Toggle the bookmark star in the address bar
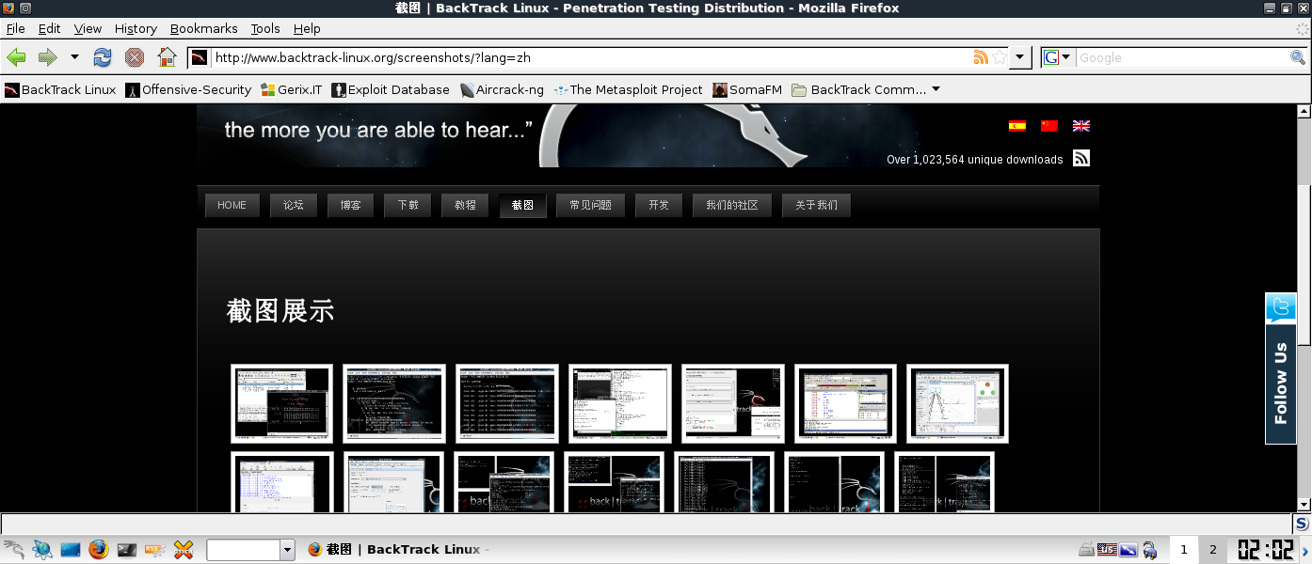Screen dimensions: 1312x564 coord(1000,57)
